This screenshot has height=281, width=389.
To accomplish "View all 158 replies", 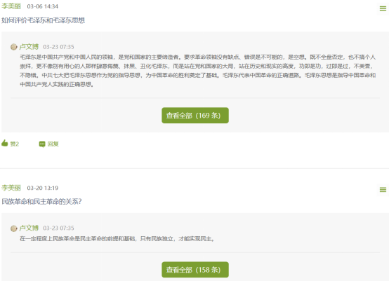I will coord(195,270).
